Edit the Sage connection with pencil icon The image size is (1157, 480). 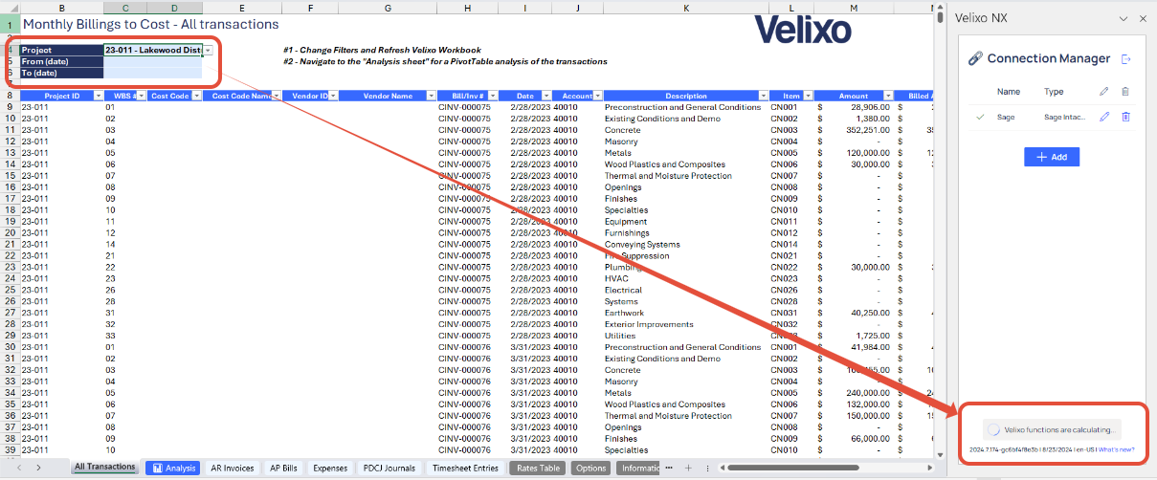[x=1103, y=117]
